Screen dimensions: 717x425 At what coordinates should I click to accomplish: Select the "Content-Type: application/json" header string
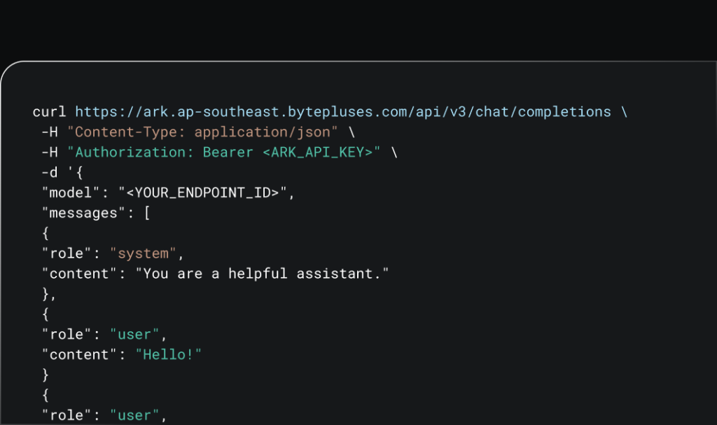[x=207, y=132]
